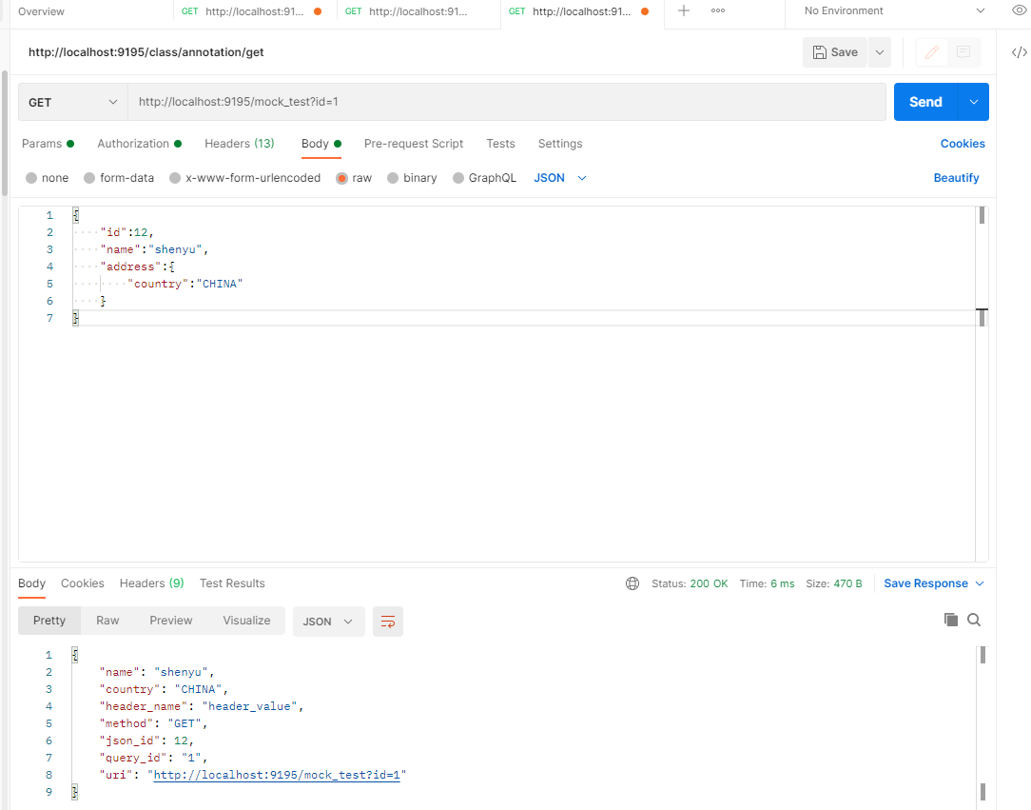The image size is (1031, 810).
Task: Click the "query_id": "1" response line
Action: tap(153, 758)
